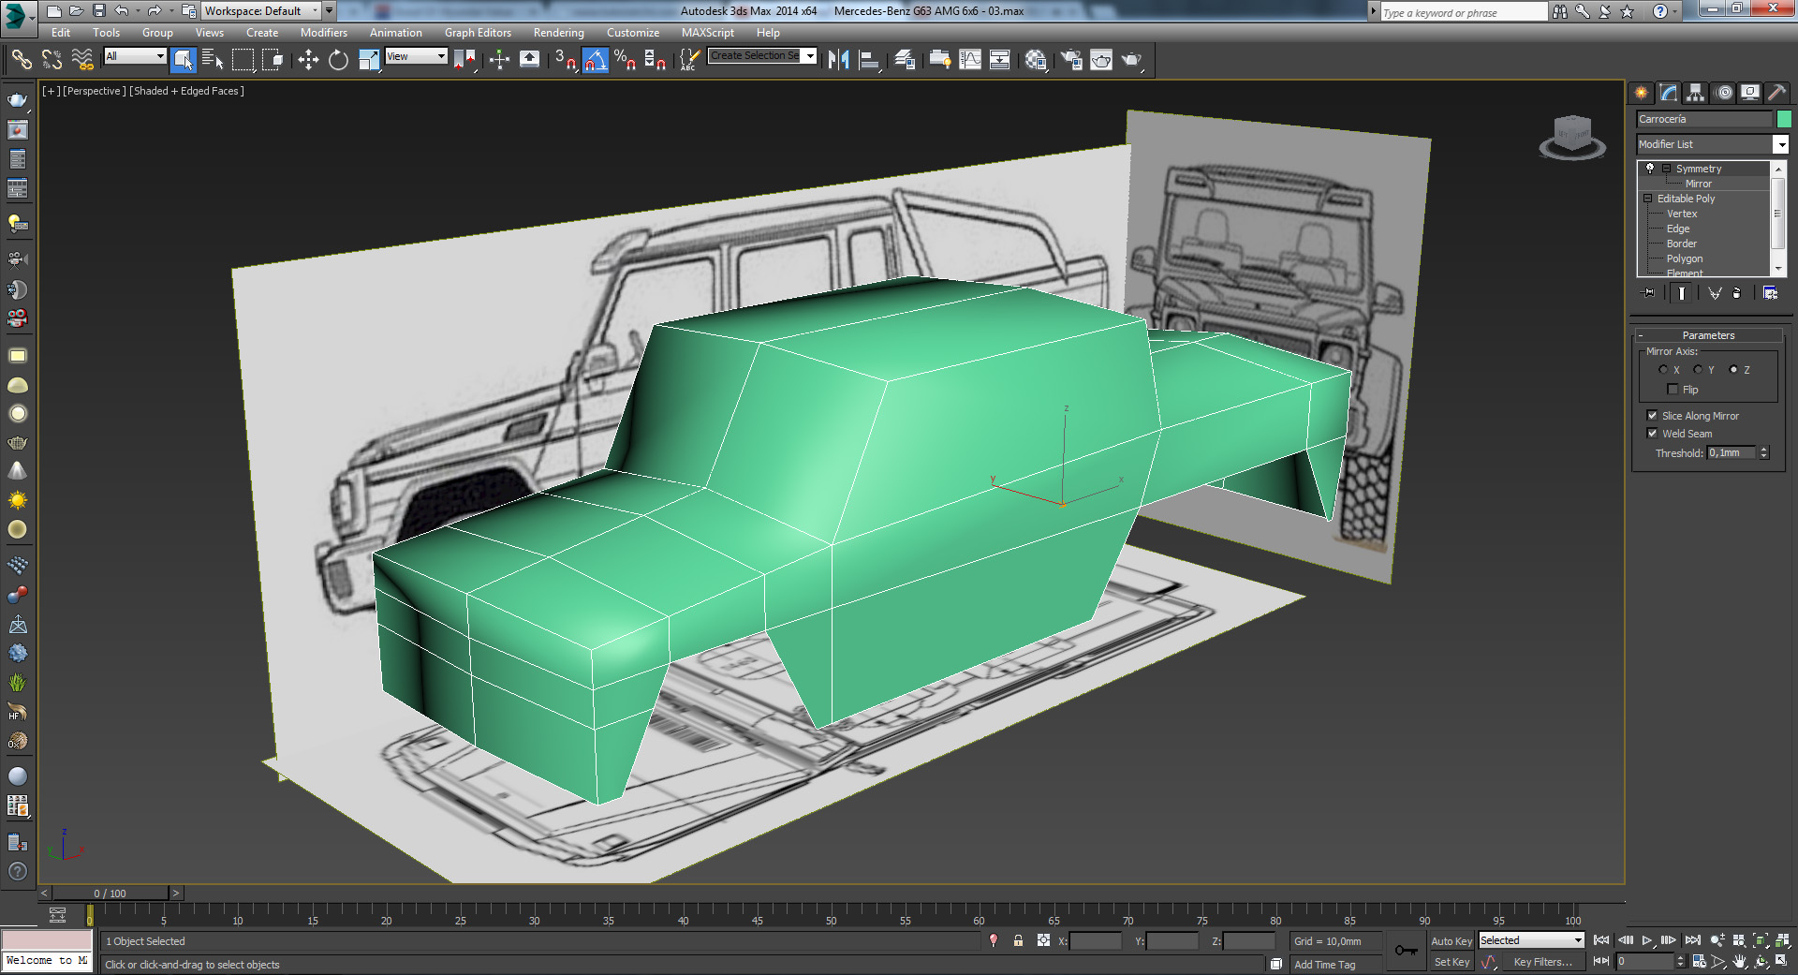This screenshot has height=975, width=1798.
Task: Click the Auto Key button
Action: tap(1451, 941)
